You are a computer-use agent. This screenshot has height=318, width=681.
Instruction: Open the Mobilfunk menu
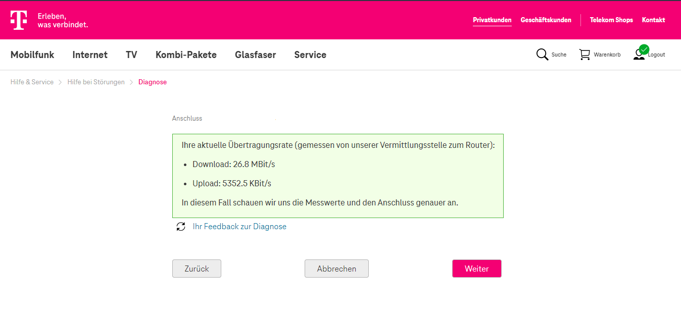(32, 55)
